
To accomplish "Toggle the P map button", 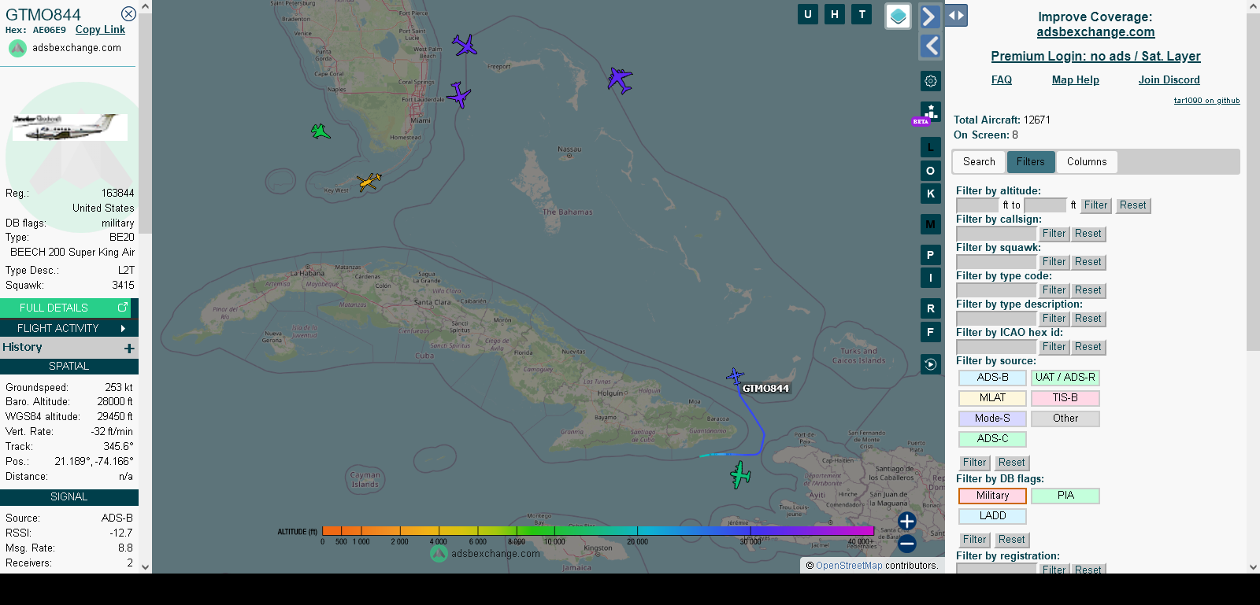I will (x=931, y=255).
